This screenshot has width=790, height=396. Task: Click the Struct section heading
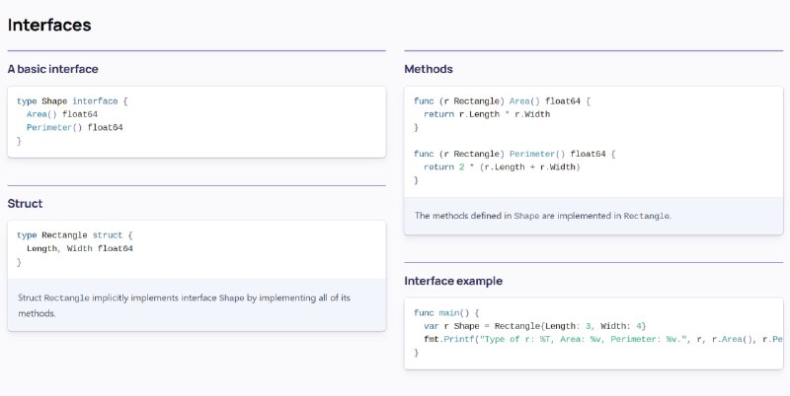click(x=26, y=204)
